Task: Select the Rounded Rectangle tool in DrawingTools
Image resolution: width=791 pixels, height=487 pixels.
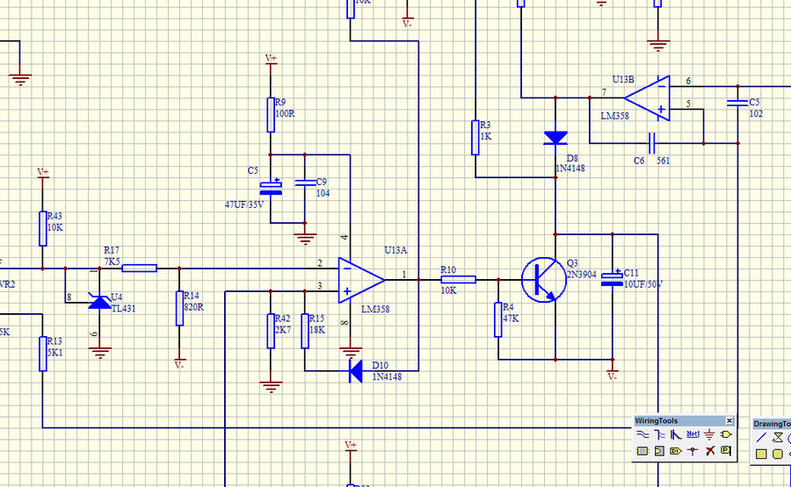Action: point(778,455)
